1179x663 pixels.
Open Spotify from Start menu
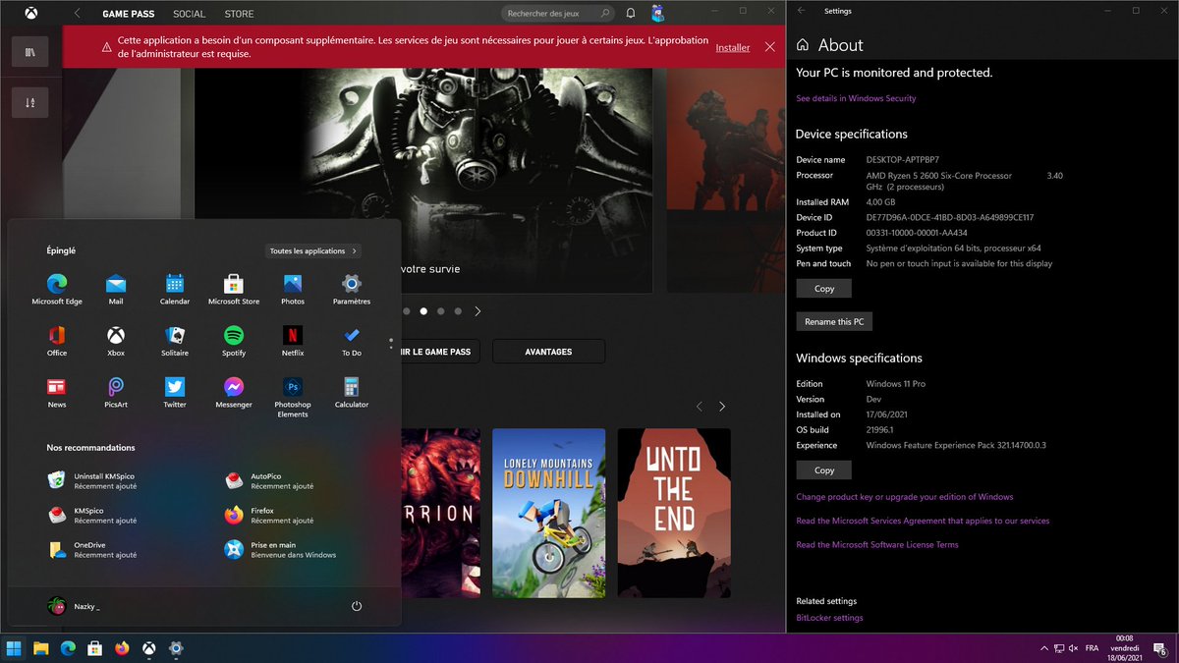(234, 341)
